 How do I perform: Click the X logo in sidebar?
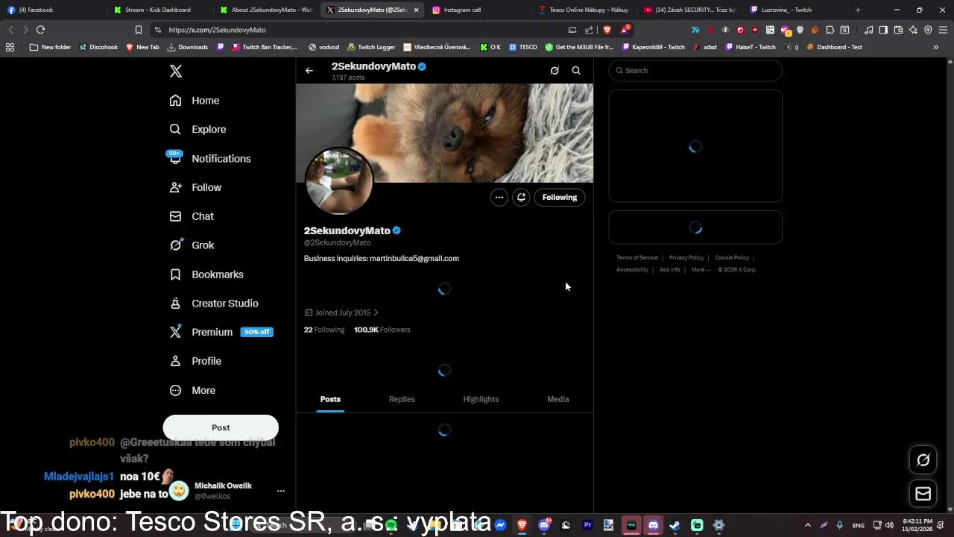point(176,71)
